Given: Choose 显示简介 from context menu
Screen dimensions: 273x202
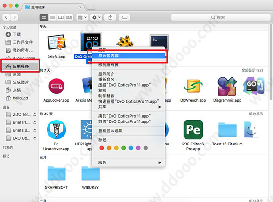Looking at the screenshot, I should pos(128,74).
